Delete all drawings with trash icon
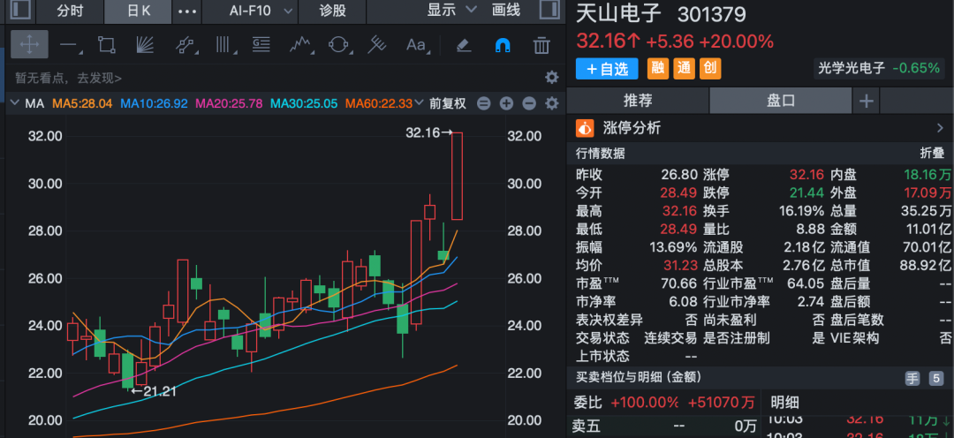The image size is (954, 438). [x=541, y=44]
